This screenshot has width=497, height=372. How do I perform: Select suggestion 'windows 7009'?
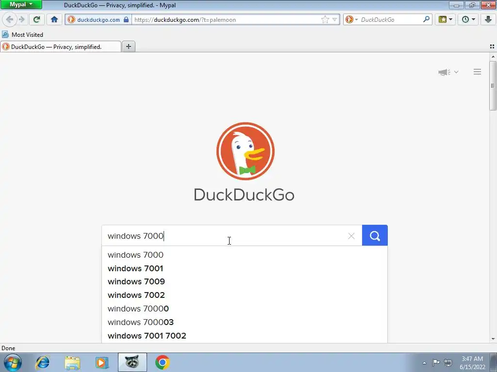click(x=245, y=282)
